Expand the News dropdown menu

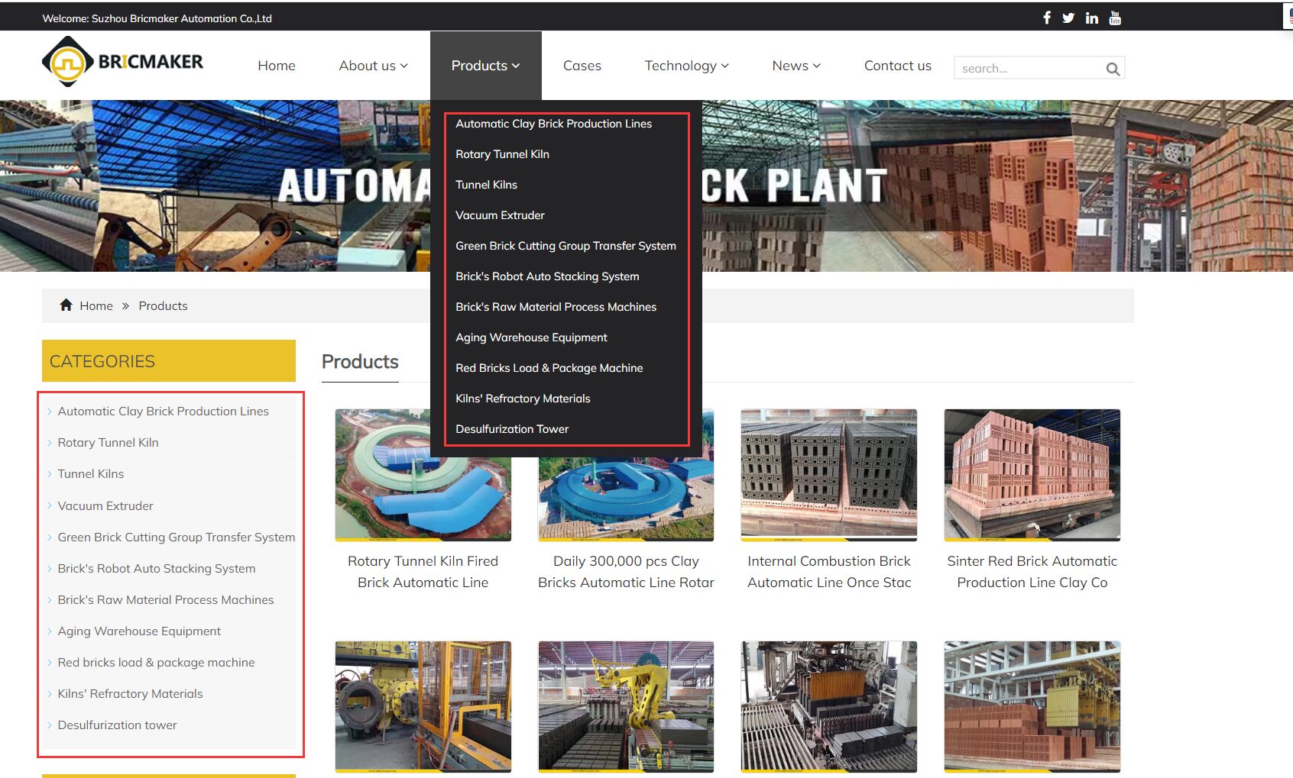click(x=796, y=66)
